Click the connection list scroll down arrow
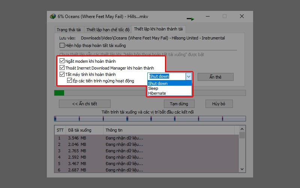This screenshot has width=300, height=188. tap(242, 169)
